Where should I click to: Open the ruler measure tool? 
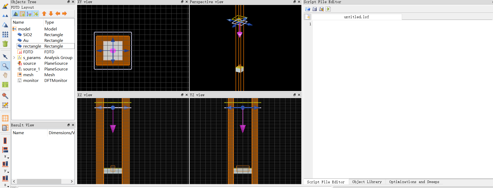(x=5, y=85)
